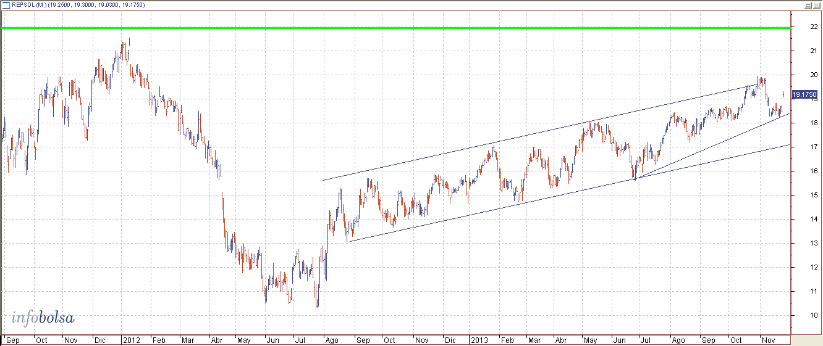Viewport: 823px width, 346px height.
Task: Click the current price label 19.1750
Action: tap(804, 95)
